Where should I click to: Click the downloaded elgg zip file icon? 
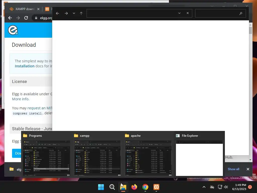pos(12,169)
